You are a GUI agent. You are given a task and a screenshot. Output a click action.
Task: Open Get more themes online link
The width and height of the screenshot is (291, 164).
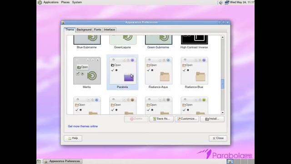[83, 126]
